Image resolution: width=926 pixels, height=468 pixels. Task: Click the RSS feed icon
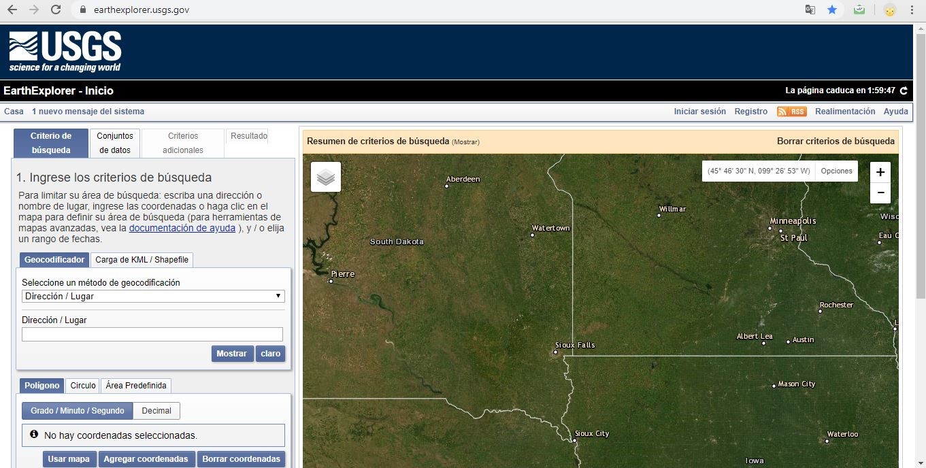point(791,112)
